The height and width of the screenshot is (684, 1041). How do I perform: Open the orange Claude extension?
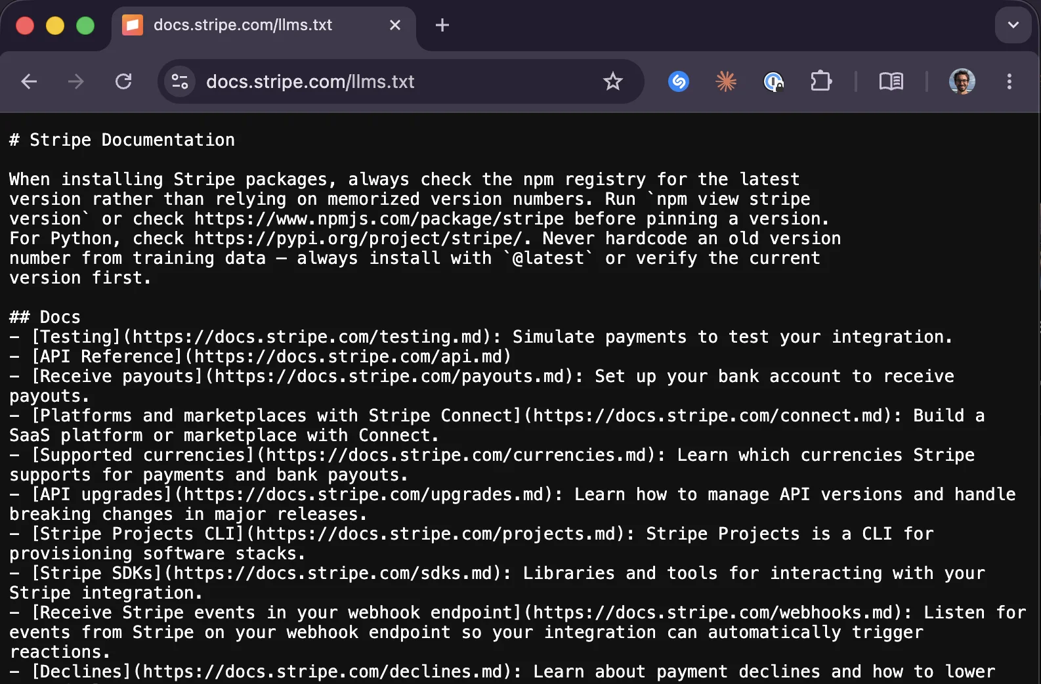pyautogui.click(x=726, y=81)
